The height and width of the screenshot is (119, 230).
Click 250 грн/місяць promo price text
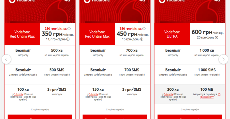click(56, 29)
